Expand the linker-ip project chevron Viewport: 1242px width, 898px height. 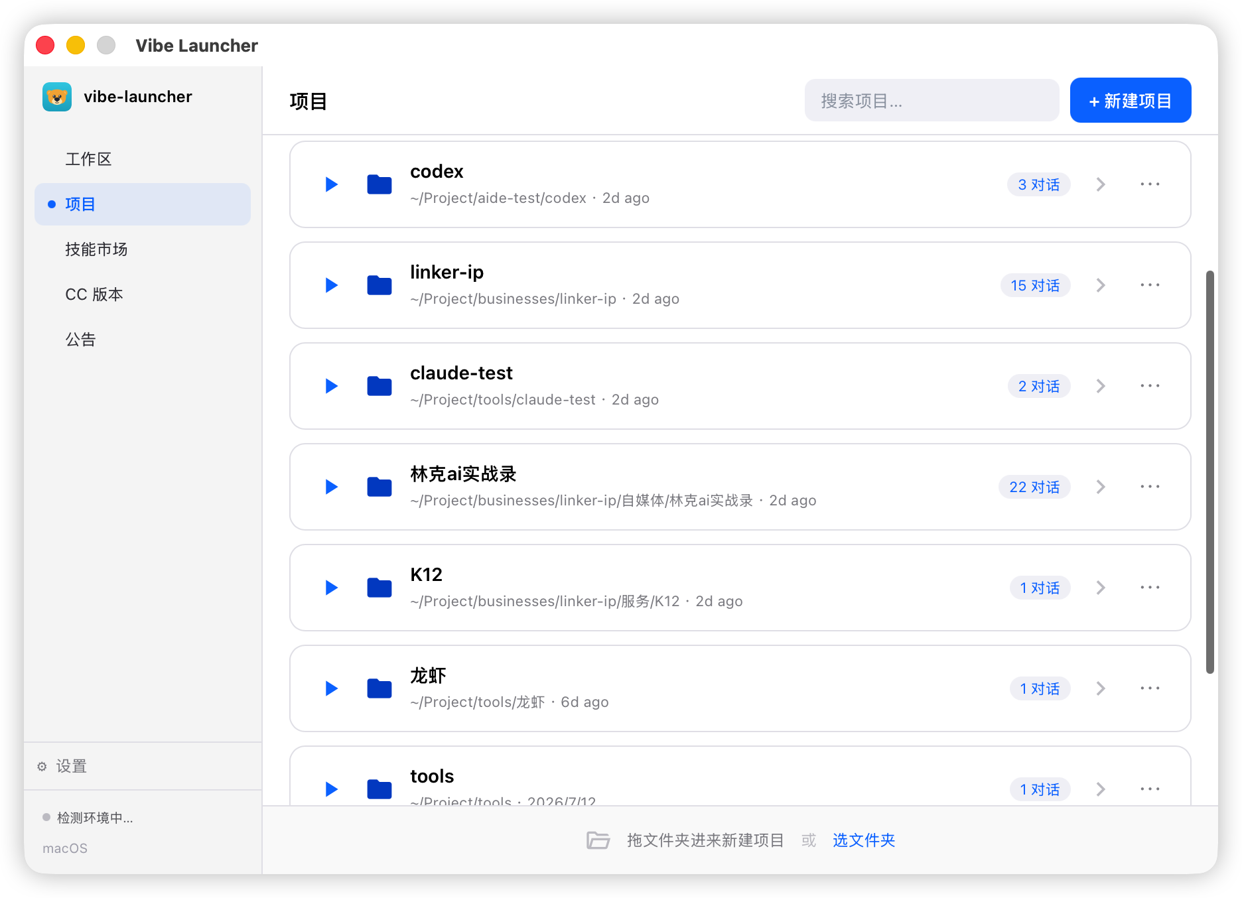click(x=1101, y=285)
